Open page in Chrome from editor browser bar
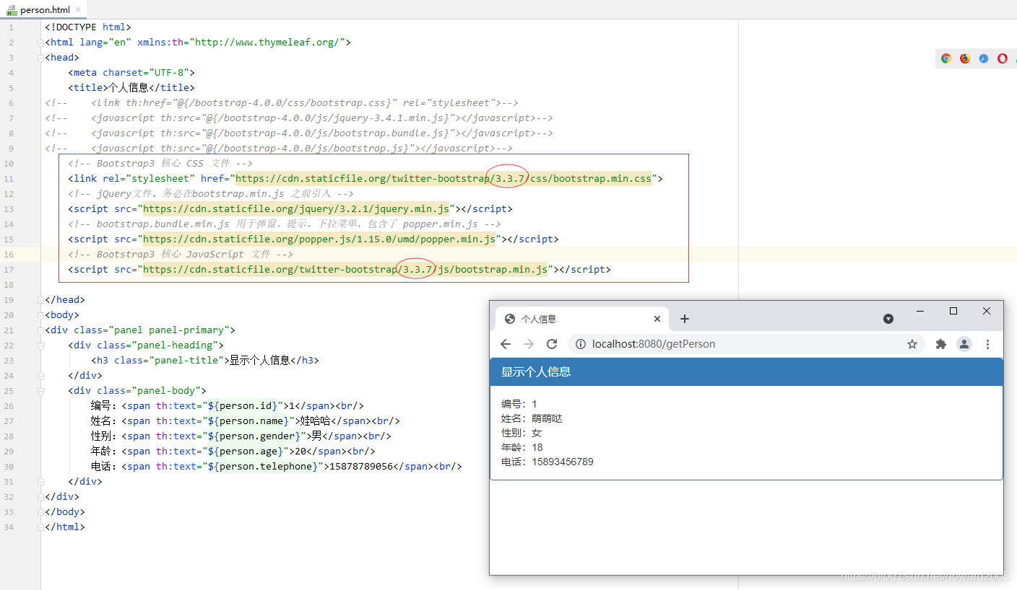The width and height of the screenshot is (1017, 590). tap(945, 58)
